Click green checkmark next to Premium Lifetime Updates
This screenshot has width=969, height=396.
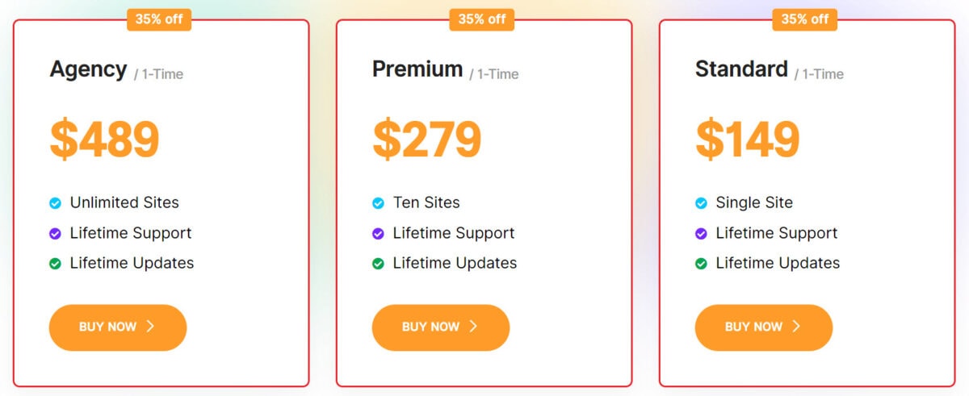coord(378,264)
